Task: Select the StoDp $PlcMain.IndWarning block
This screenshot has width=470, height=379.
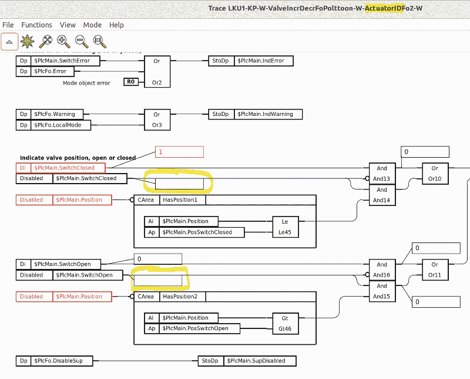Action: pos(255,114)
